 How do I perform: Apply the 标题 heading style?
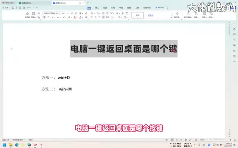(150, 15)
